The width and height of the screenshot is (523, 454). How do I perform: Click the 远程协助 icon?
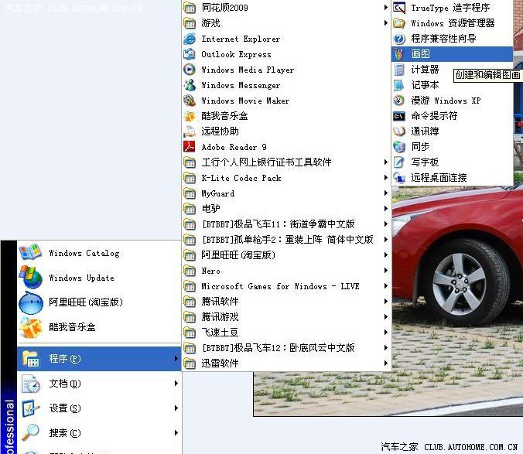[190, 131]
